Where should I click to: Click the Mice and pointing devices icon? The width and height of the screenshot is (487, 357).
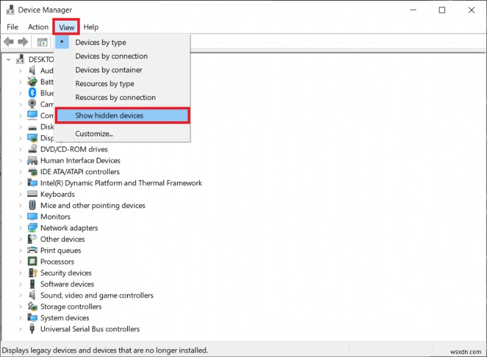pos(32,205)
